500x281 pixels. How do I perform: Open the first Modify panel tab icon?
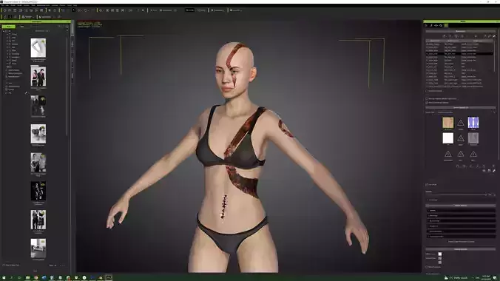coord(427,25)
